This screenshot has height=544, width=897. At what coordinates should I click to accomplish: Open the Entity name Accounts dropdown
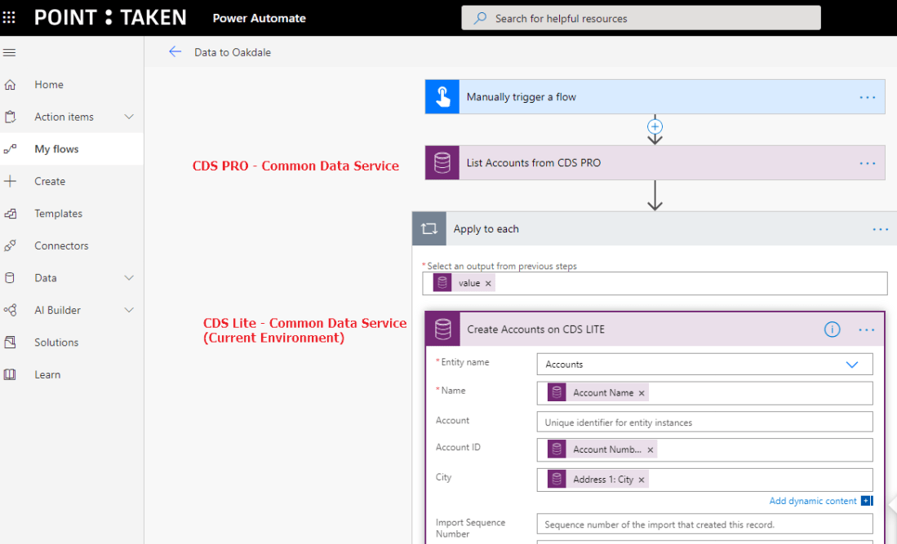851,365
